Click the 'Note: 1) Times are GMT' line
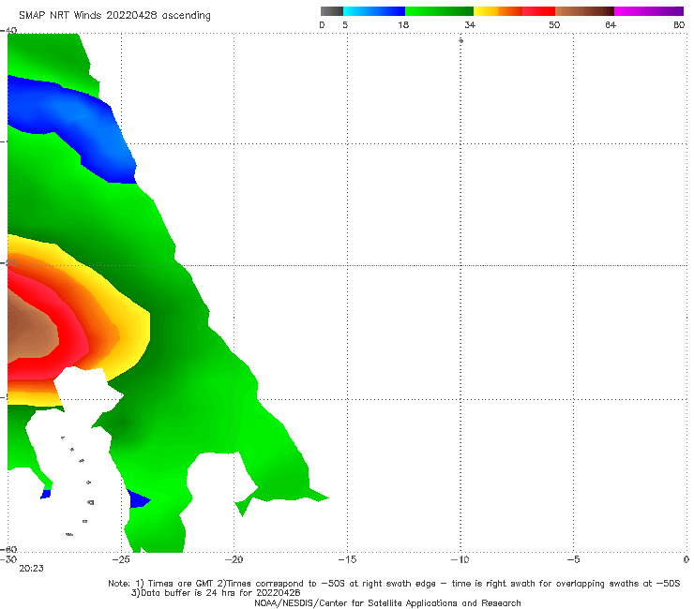Image resolution: width=694 pixels, height=609 pixels. [394, 584]
